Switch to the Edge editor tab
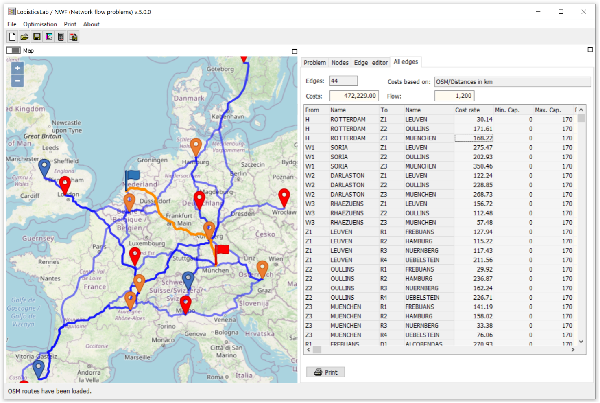This screenshot has width=600, height=403. 371,63
